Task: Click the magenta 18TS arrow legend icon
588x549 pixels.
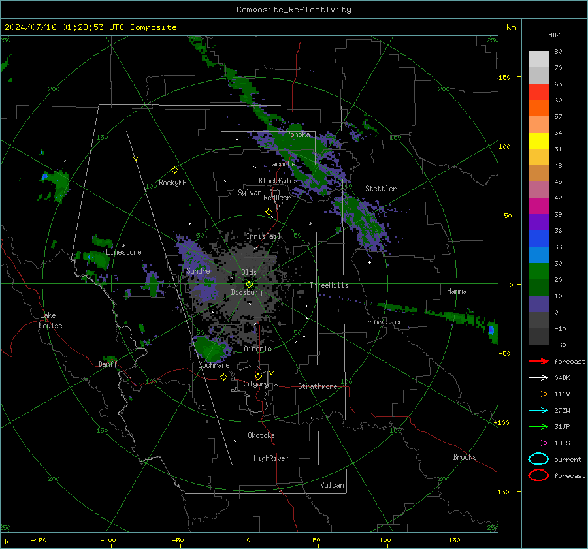Action: click(x=538, y=443)
